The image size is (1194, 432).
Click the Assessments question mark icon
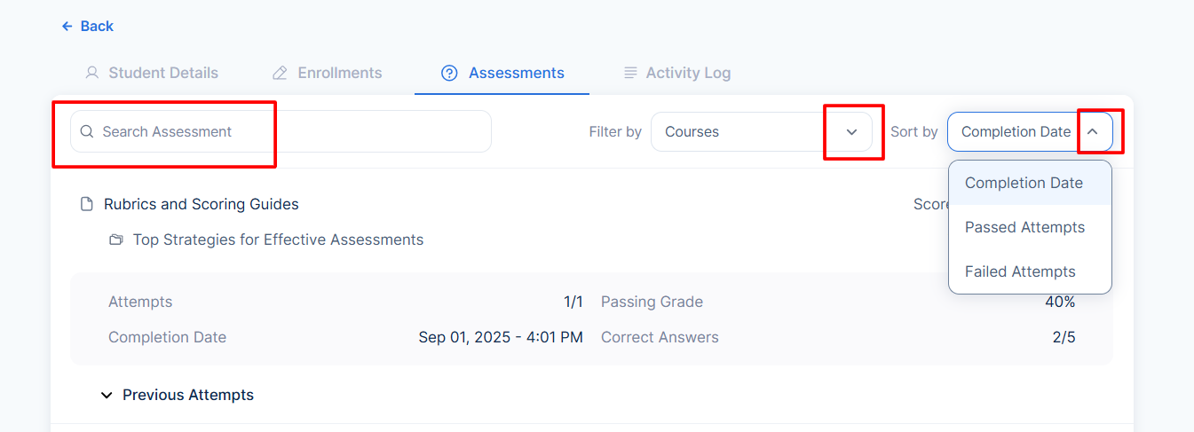coord(449,73)
